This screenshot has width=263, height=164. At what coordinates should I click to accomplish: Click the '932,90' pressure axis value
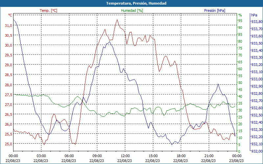pyautogui.click(x=257, y=86)
